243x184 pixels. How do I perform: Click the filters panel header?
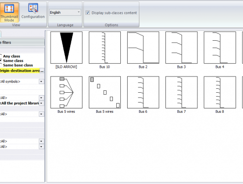(22, 42)
